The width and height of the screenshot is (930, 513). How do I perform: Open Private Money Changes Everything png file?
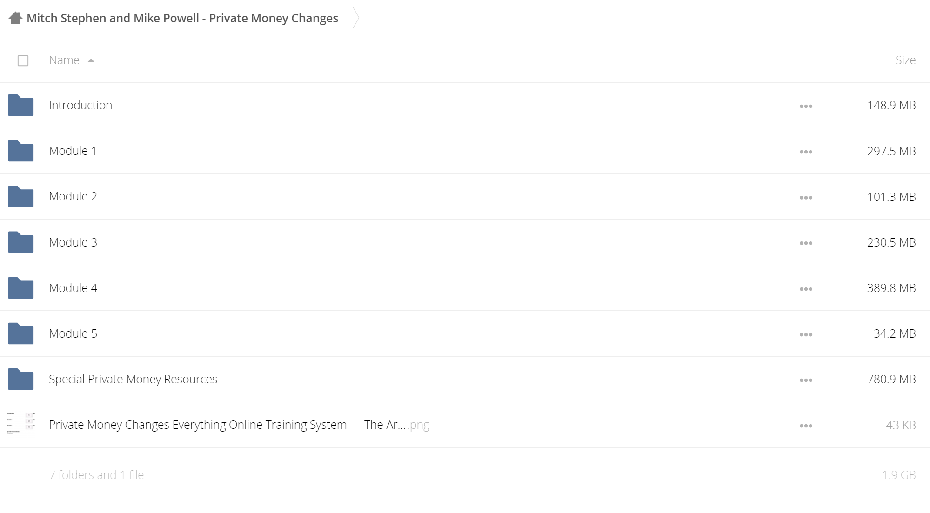pos(239,425)
